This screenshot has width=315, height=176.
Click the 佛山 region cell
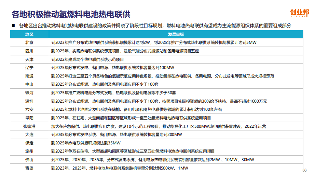tap(29, 160)
